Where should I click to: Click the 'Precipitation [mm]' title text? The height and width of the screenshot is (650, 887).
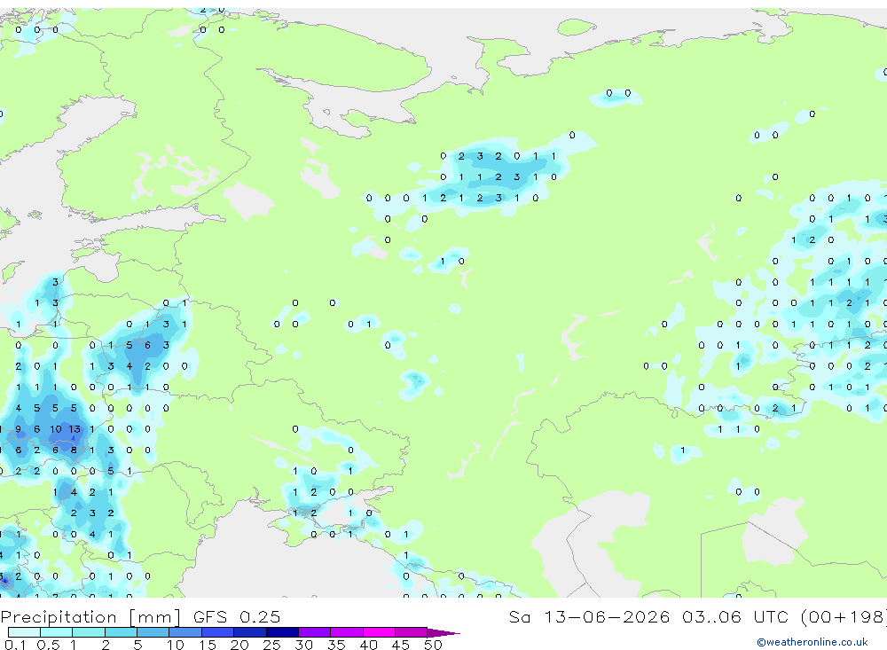(x=90, y=617)
